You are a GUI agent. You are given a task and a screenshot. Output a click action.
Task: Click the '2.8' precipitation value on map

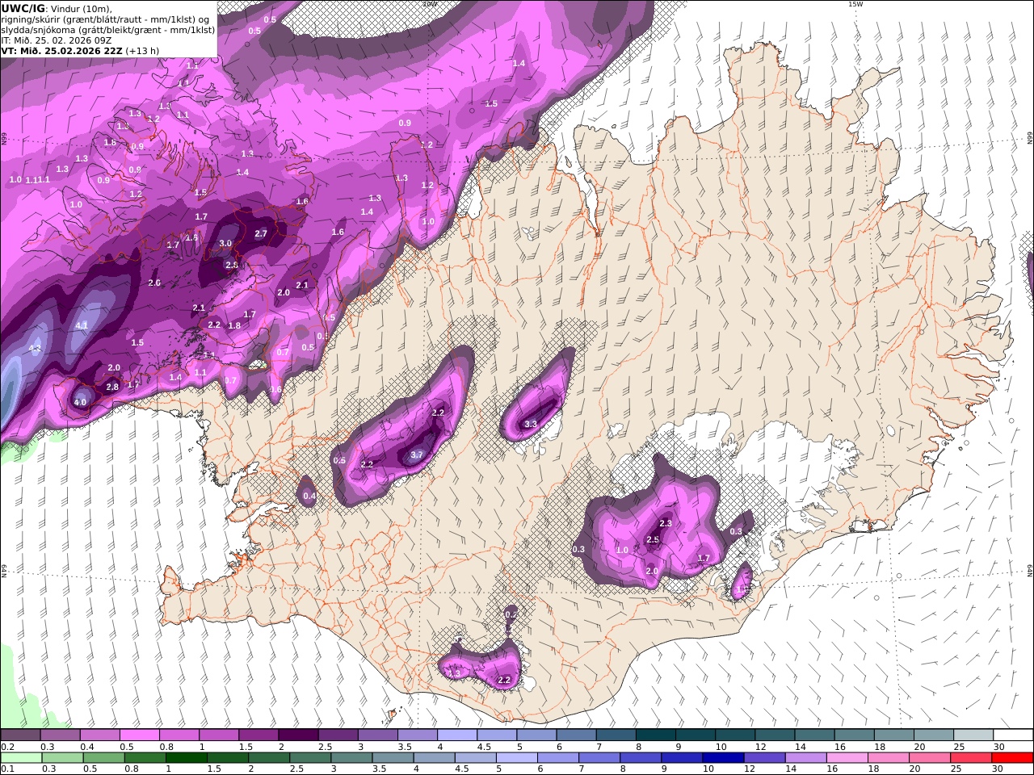[112, 387]
